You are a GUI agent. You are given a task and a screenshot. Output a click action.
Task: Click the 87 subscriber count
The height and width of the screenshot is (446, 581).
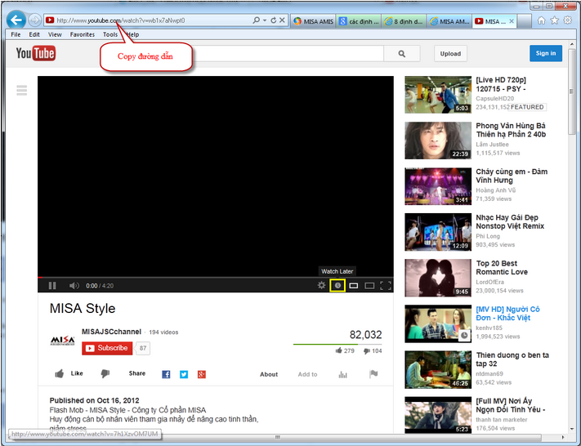pos(143,348)
